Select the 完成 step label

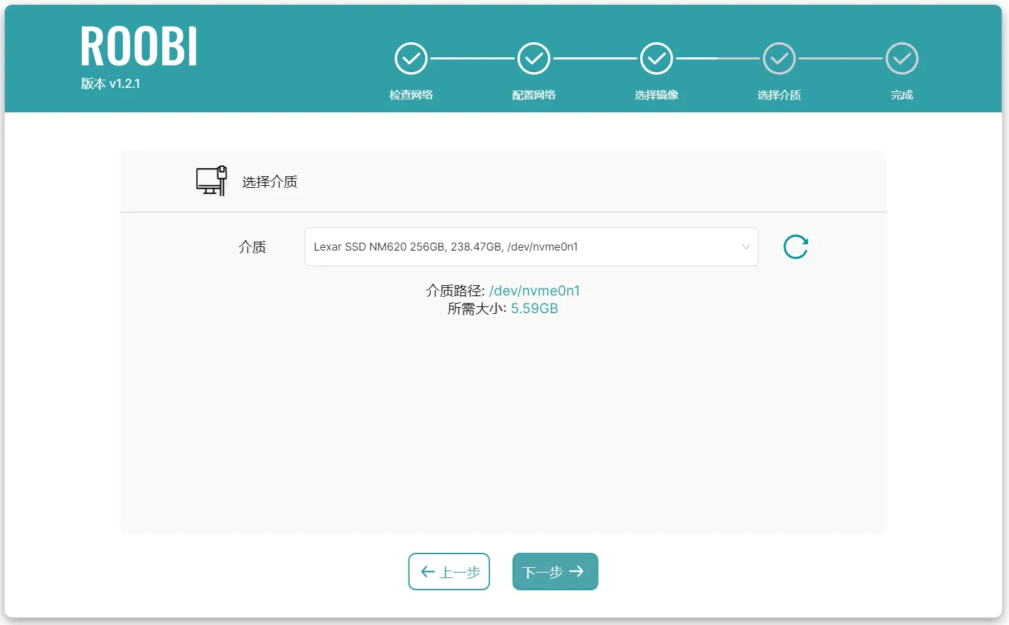point(902,95)
